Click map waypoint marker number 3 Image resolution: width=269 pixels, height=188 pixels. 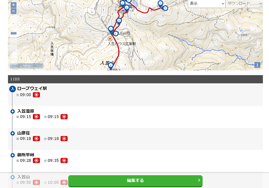pyautogui.click(x=111, y=29)
